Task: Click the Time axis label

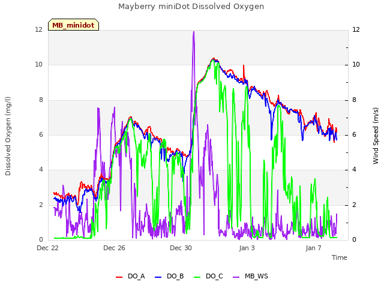Action: (x=340, y=257)
